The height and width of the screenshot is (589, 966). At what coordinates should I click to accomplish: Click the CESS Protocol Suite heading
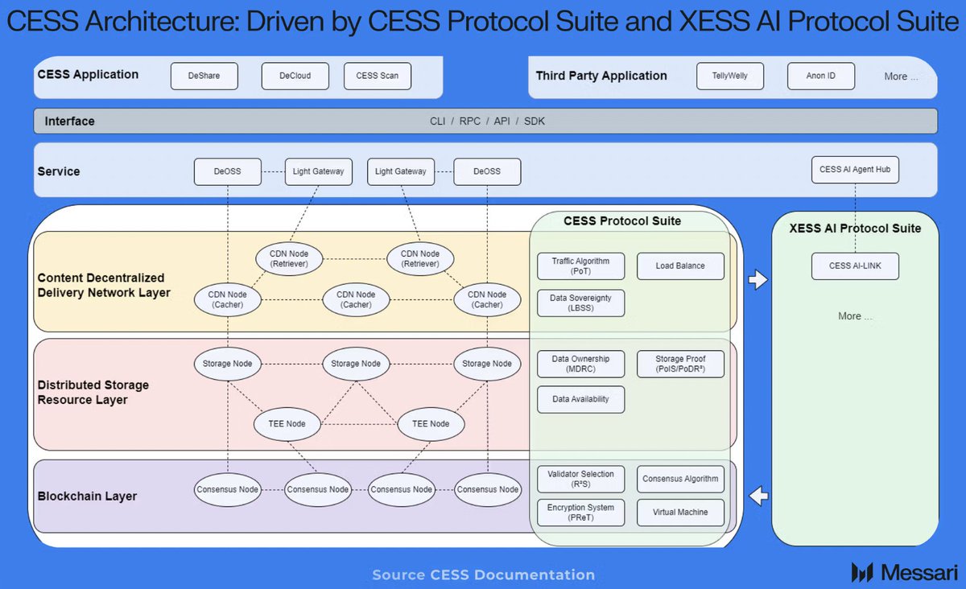(x=622, y=221)
